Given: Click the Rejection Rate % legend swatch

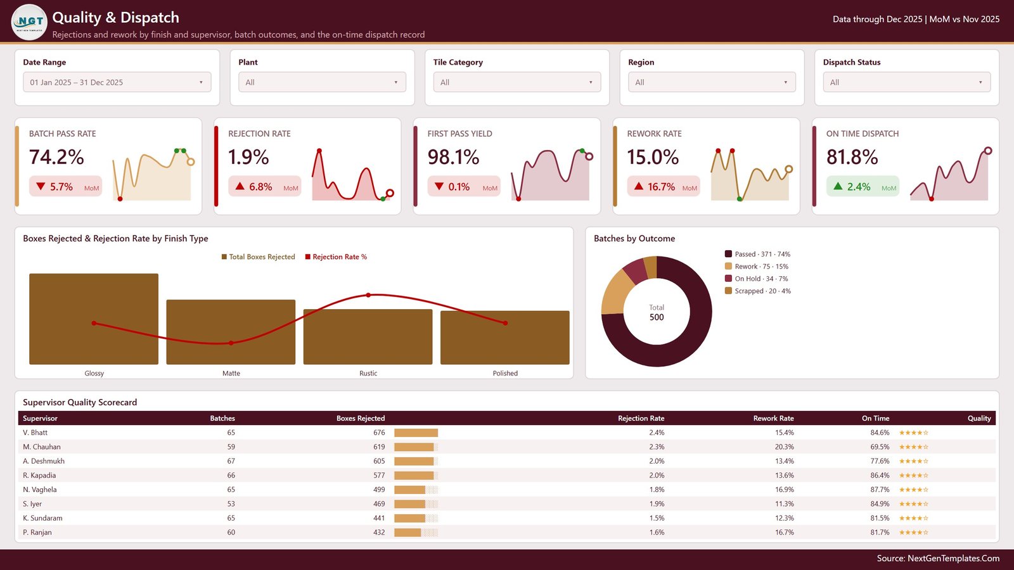Looking at the screenshot, I should (x=308, y=257).
